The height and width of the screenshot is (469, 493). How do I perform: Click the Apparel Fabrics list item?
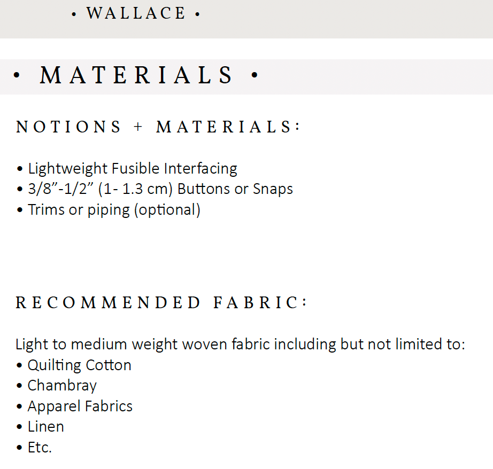[80, 407]
